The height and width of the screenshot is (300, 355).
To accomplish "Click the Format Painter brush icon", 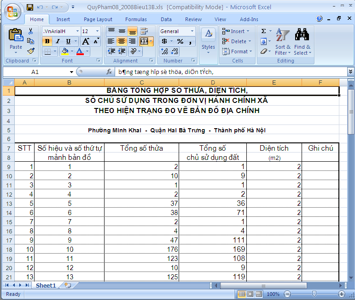I will tap(31, 51).
